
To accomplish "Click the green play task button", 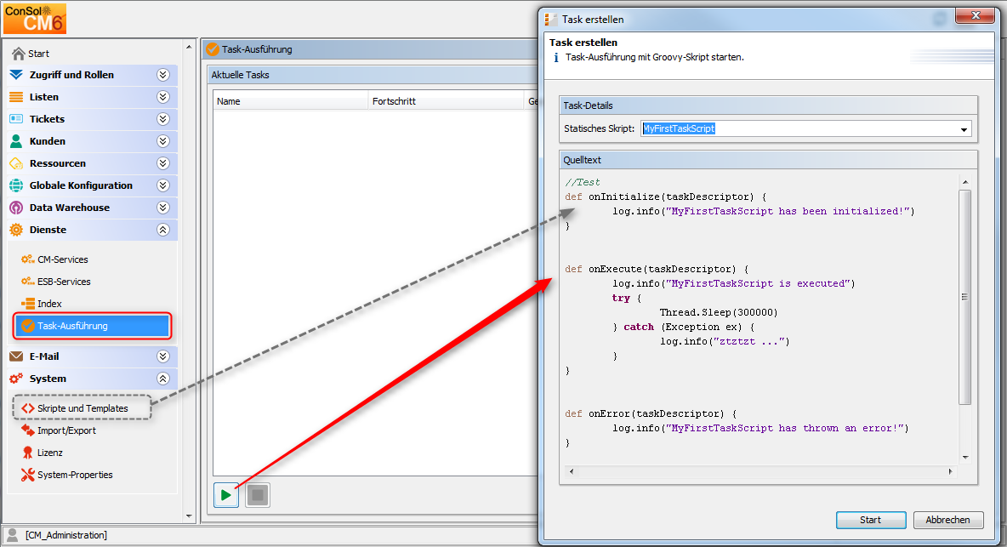I will point(225,495).
